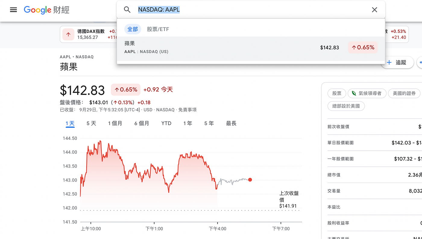Screen dimensions: 422x239
Task: Click the 盤後價格 $143.01 value
Action: coord(99,102)
